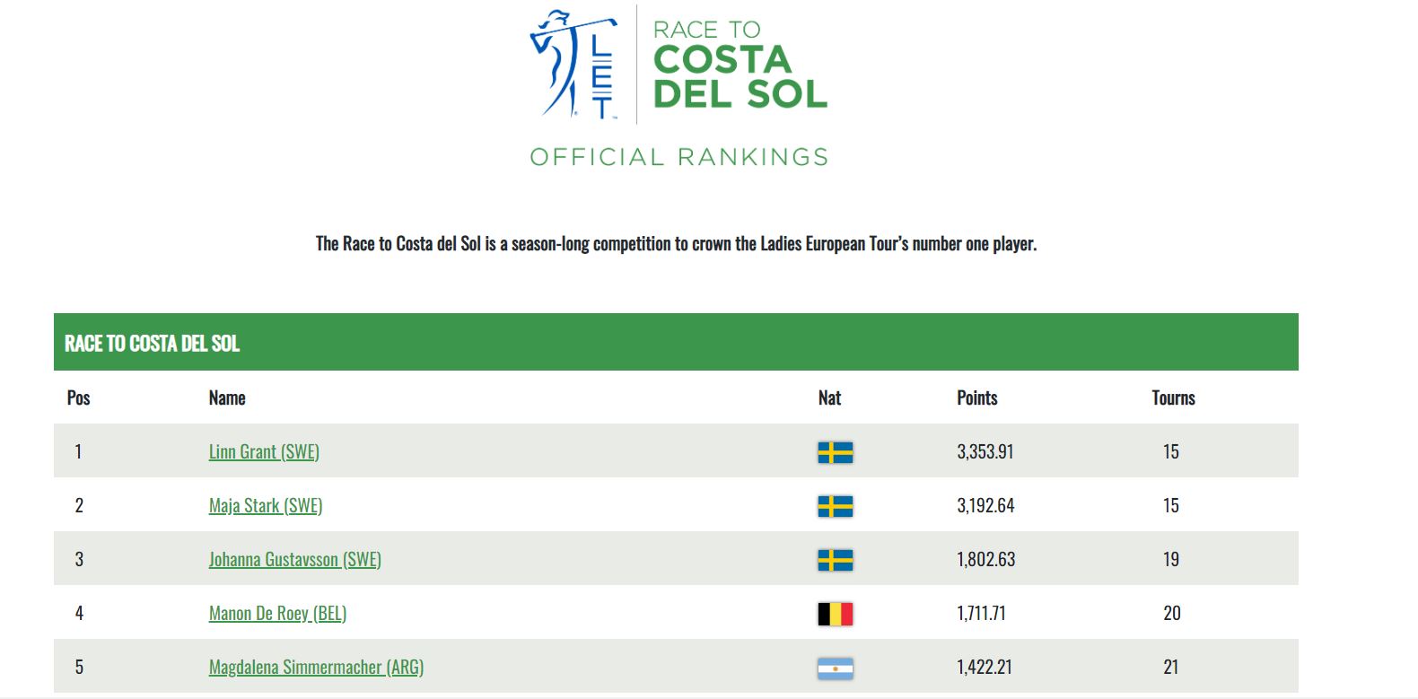
Task: Click the Points column header
Action: [977, 398]
